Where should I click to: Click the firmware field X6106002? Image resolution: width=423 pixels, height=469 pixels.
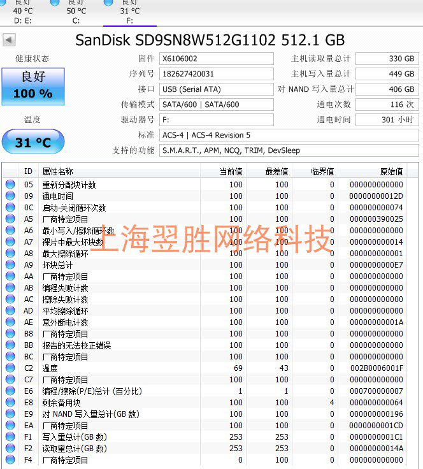pos(217,59)
